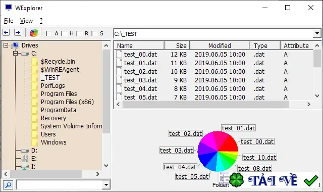
Task: Enable the S attribute checkbox
Action: click(x=94, y=33)
